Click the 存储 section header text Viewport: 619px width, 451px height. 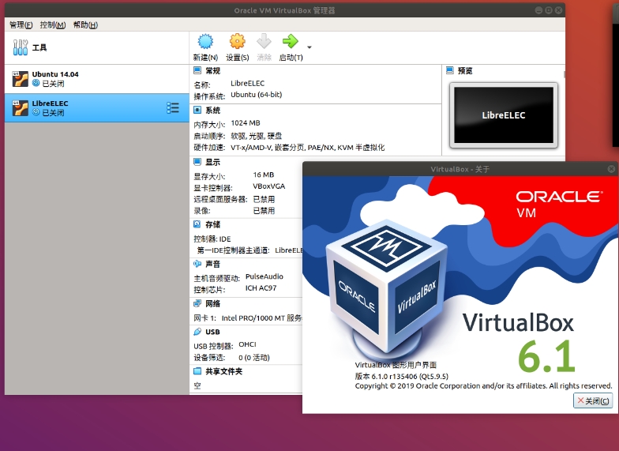(213, 224)
